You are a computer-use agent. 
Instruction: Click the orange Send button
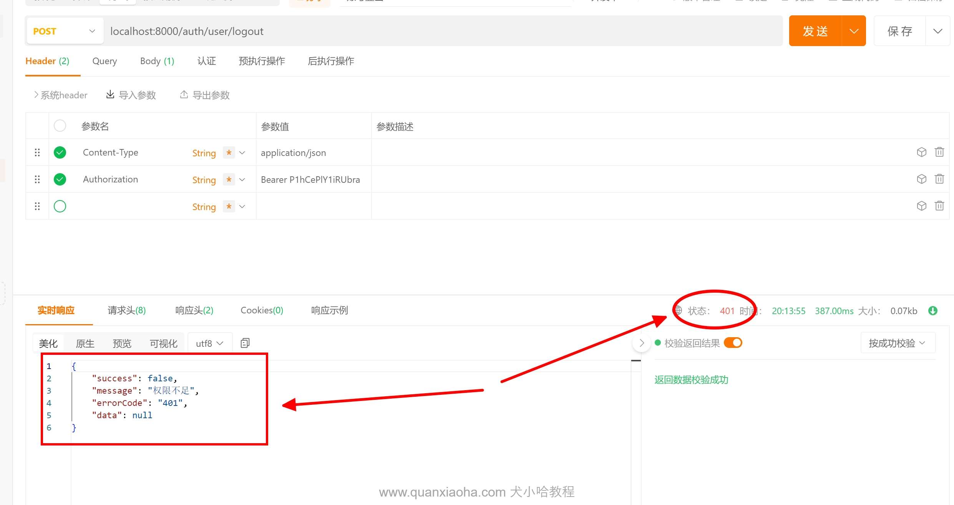click(815, 31)
